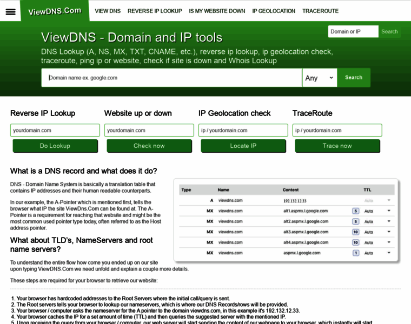Open the hamburger menu icon
Image resolution: width=411 pixels, height=324 pixels.
pos(10,11)
